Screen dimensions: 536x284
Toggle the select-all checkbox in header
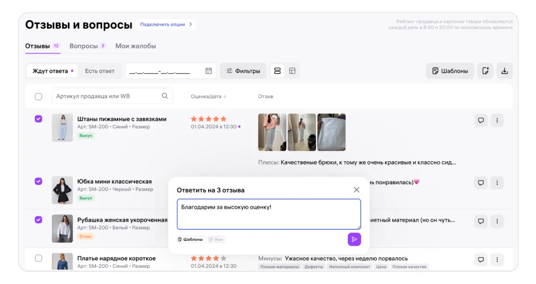[x=38, y=96]
